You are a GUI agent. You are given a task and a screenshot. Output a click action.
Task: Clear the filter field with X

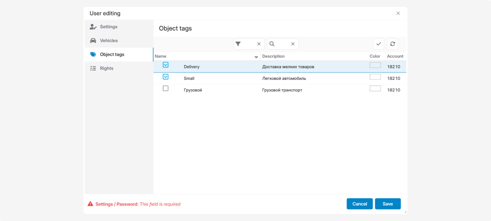point(259,44)
